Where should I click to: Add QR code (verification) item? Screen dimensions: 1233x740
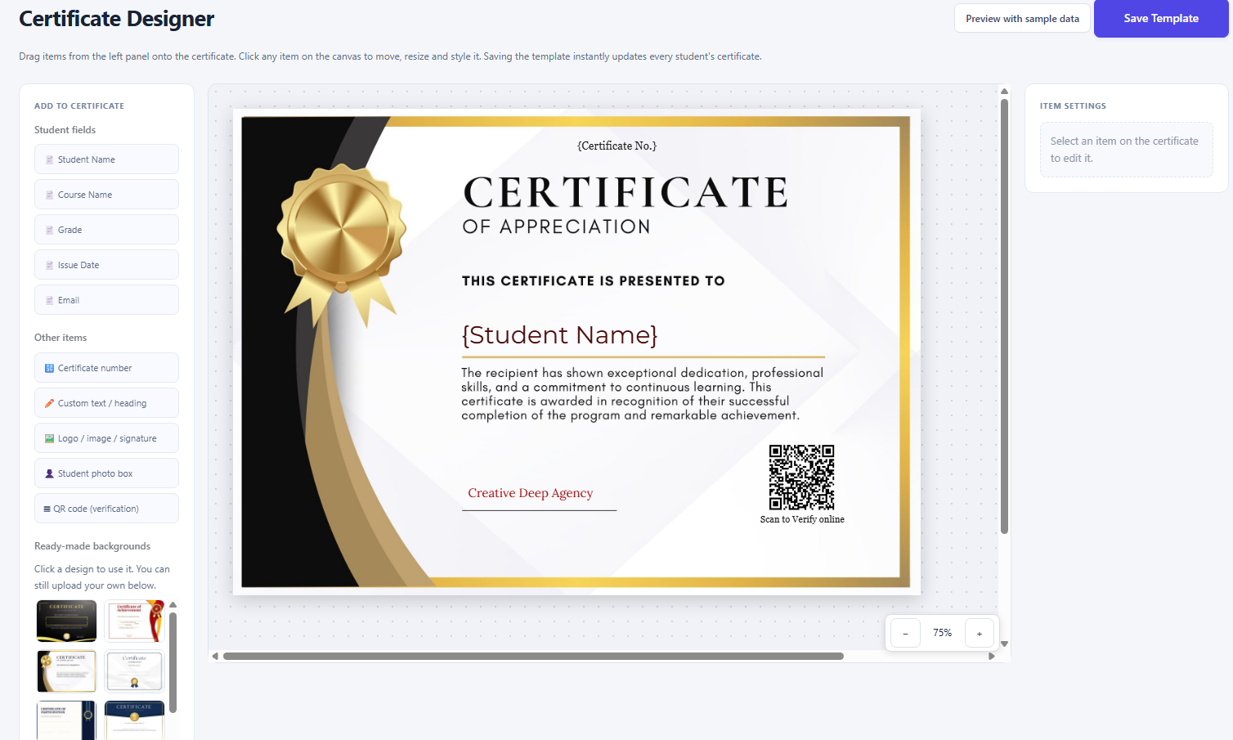coord(106,509)
